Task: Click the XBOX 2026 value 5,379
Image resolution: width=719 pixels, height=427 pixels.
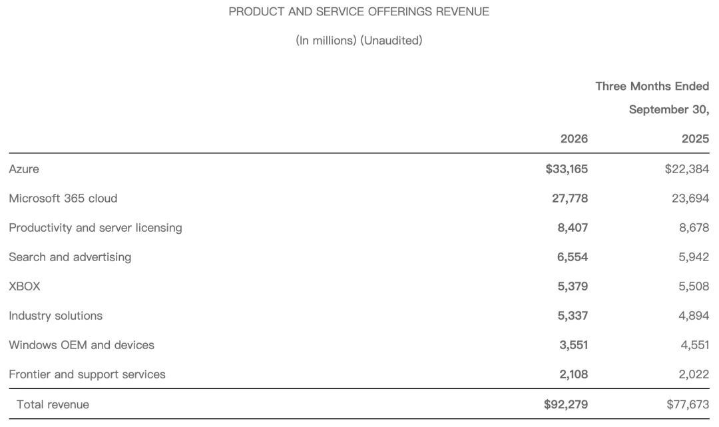Action: [573, 286]
